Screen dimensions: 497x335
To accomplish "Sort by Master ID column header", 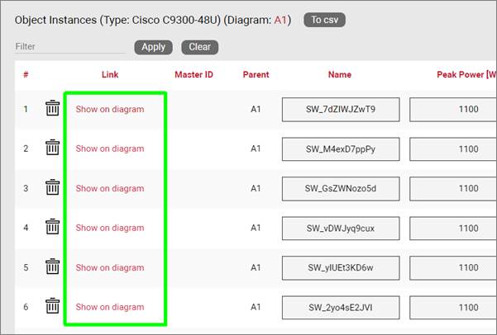I will pos(194,74).
